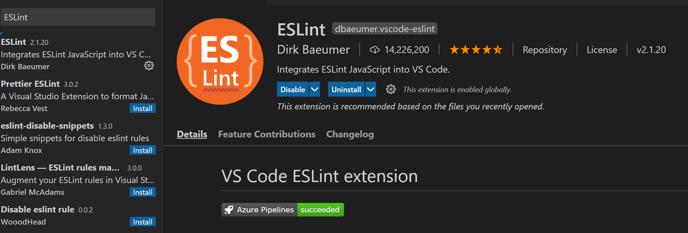This screenshot has width=688, height=233.
Task: Click the ESLint orange logo icon
Action: point(220,61)
